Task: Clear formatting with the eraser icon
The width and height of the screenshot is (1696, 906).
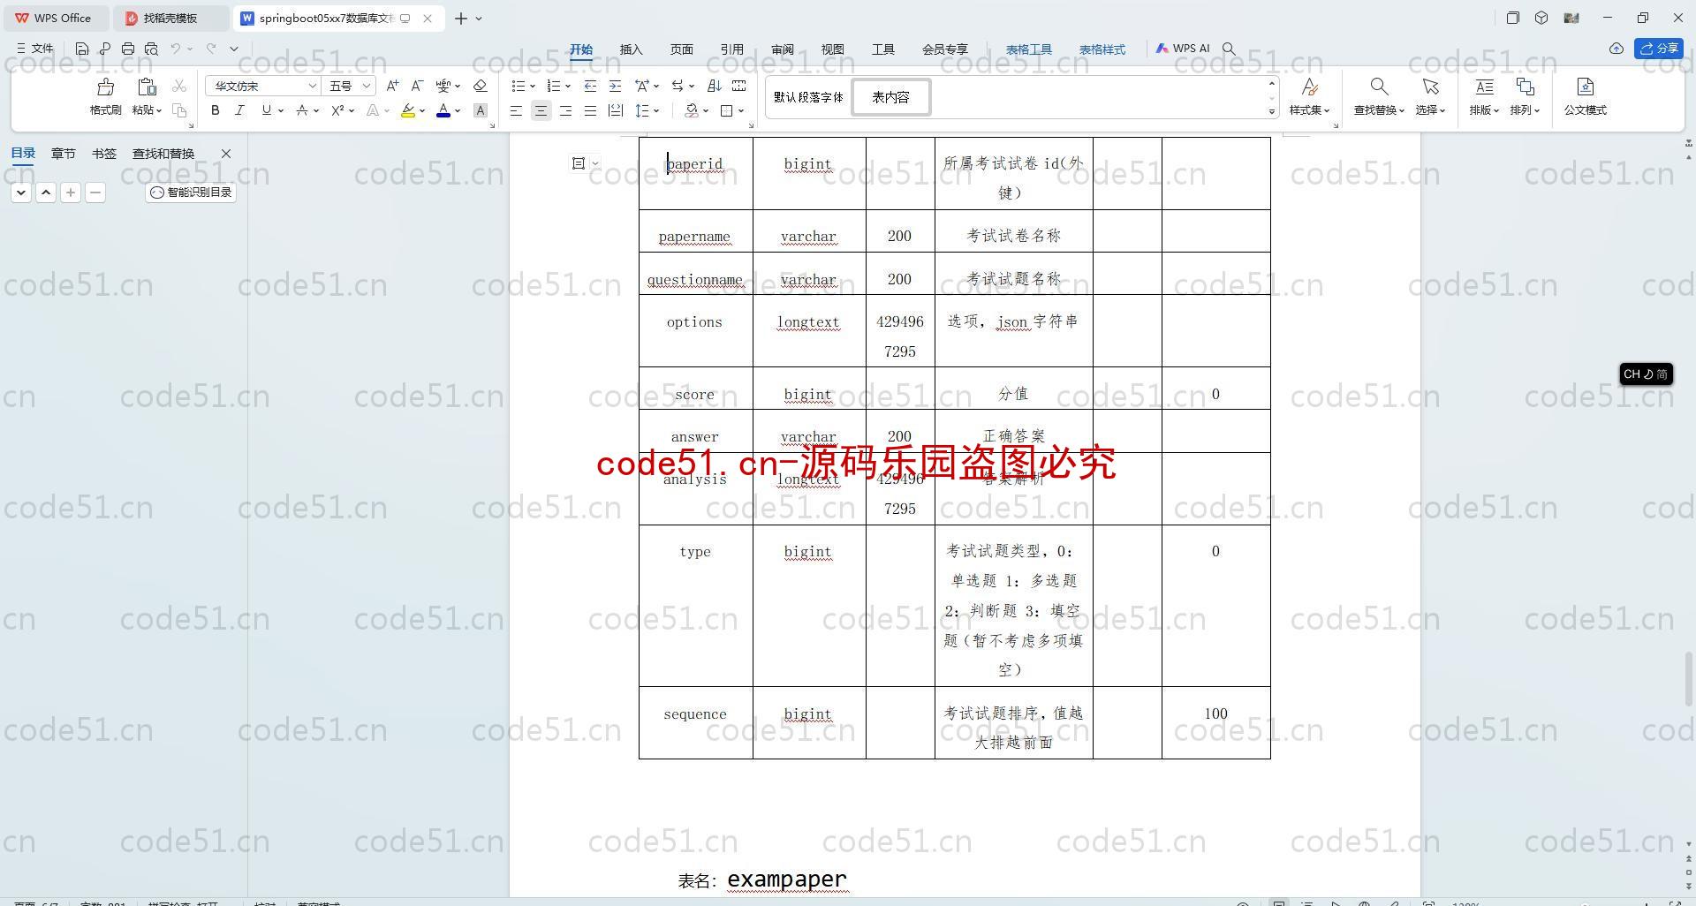Action: 481,86
